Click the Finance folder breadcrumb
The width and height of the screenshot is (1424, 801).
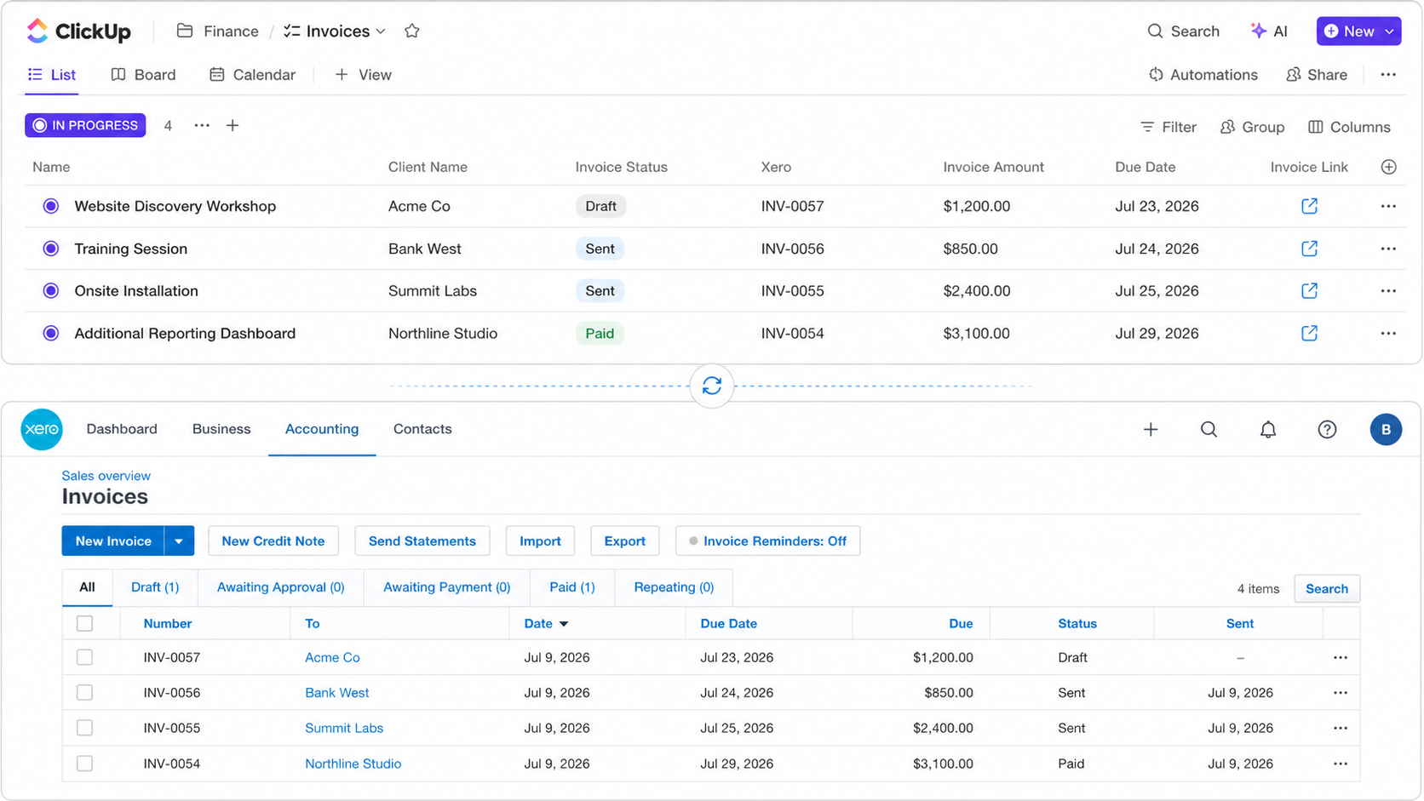218,31
